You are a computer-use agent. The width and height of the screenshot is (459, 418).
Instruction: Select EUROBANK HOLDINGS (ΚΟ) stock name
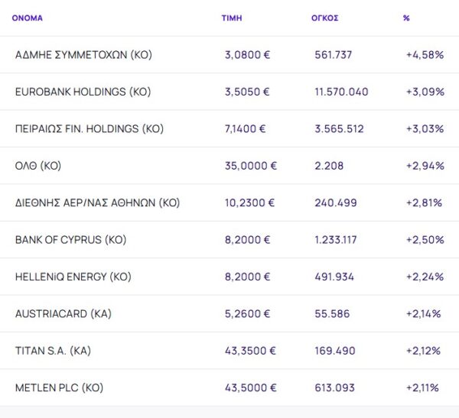(x=83, y=92)
